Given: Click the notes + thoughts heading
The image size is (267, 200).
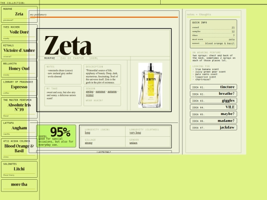Looking at the screenshot, I should 199,14.
